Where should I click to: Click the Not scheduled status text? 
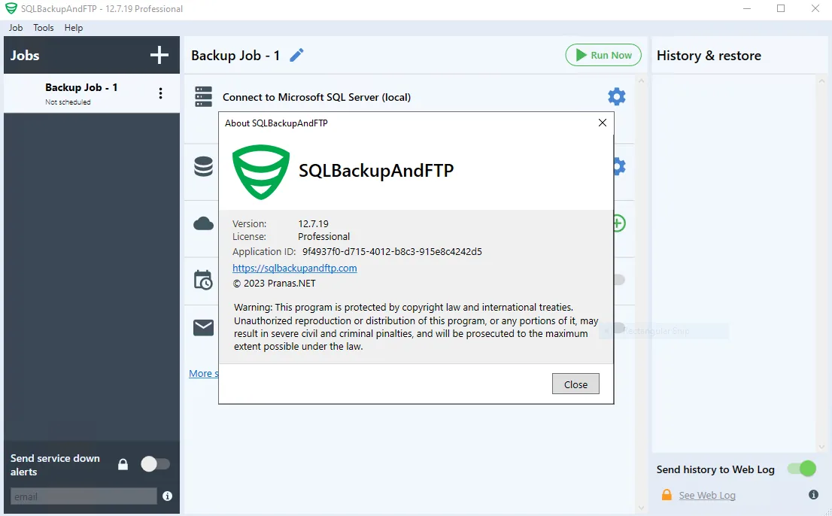pos(68,102)
